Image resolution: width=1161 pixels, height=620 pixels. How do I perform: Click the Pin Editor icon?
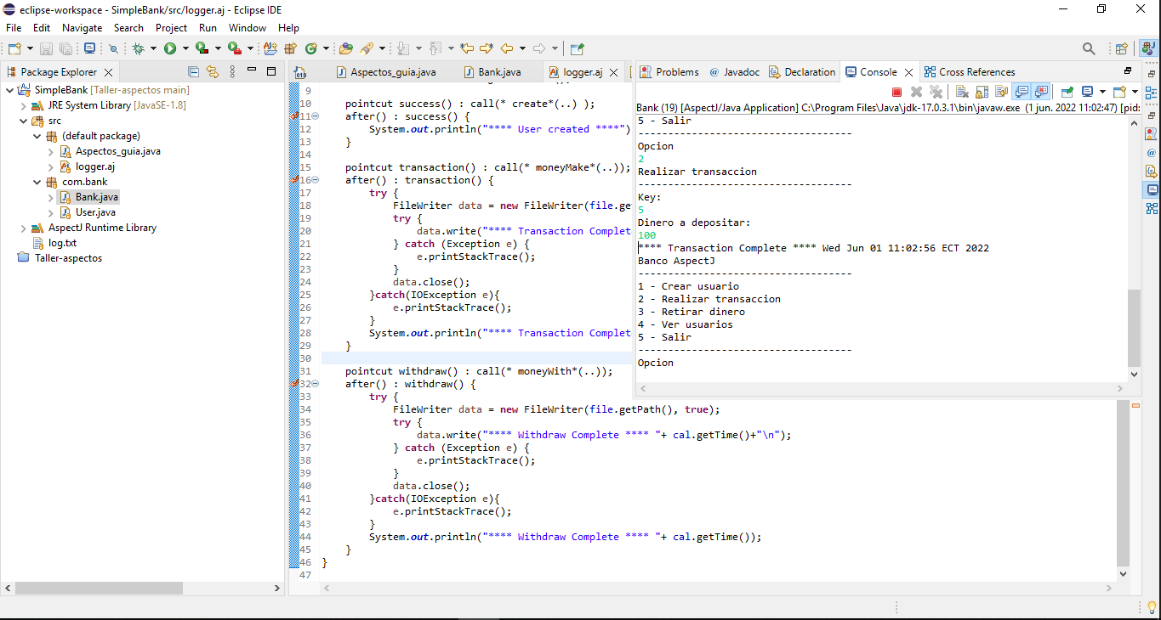pyautogui.click(x=578, y=48)
